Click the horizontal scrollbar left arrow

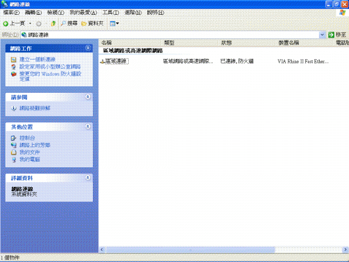pyautogui.click(x=102, y=250)
